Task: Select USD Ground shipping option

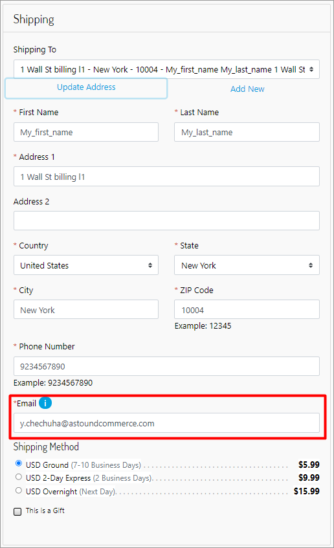Action: coord(19,463)
